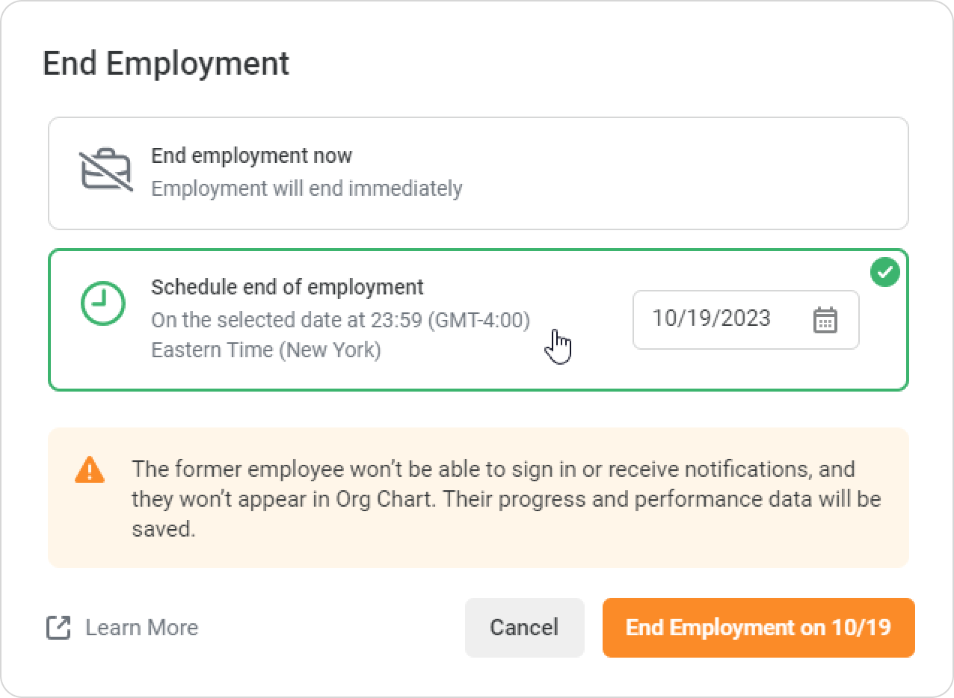
Task: Click the crossed-out briefcase icon
Action: (106, 171)
